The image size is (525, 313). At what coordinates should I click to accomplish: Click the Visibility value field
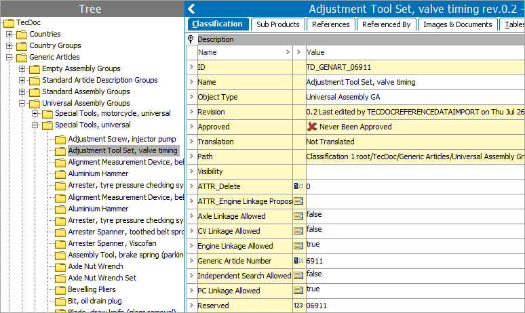tap(415, 171)
